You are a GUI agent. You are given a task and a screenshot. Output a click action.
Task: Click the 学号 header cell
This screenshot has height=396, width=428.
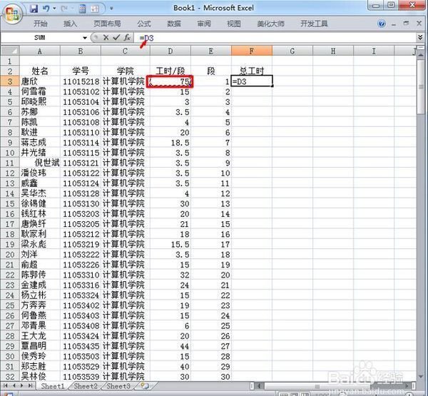point(81,71)
